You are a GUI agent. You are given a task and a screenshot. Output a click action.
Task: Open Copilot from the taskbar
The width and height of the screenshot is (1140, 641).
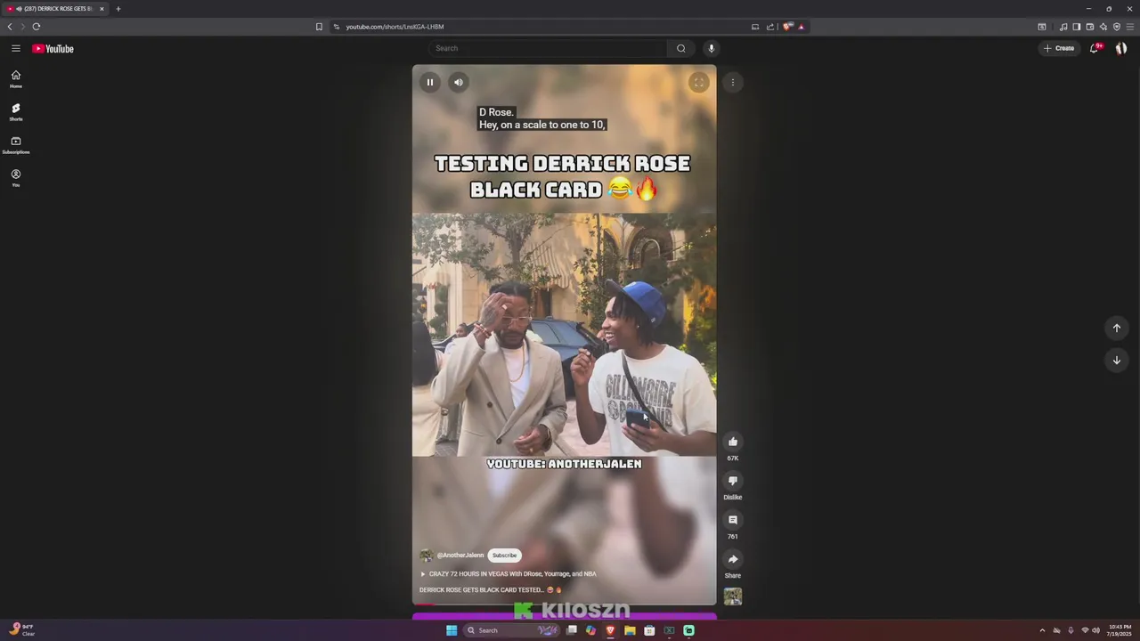[x=590, y=630]
